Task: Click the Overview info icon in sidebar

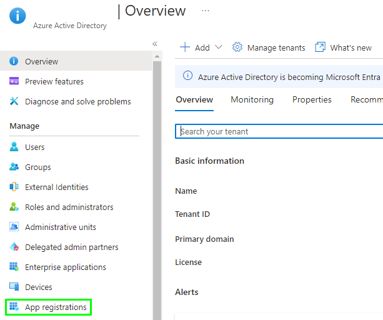Action: [14, 61]
